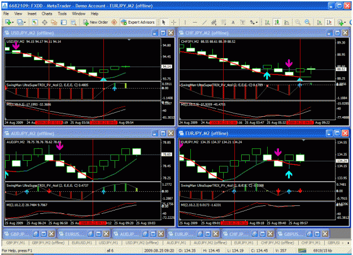Select the Vertical Line drawing tool

click(x=185, y=22)
